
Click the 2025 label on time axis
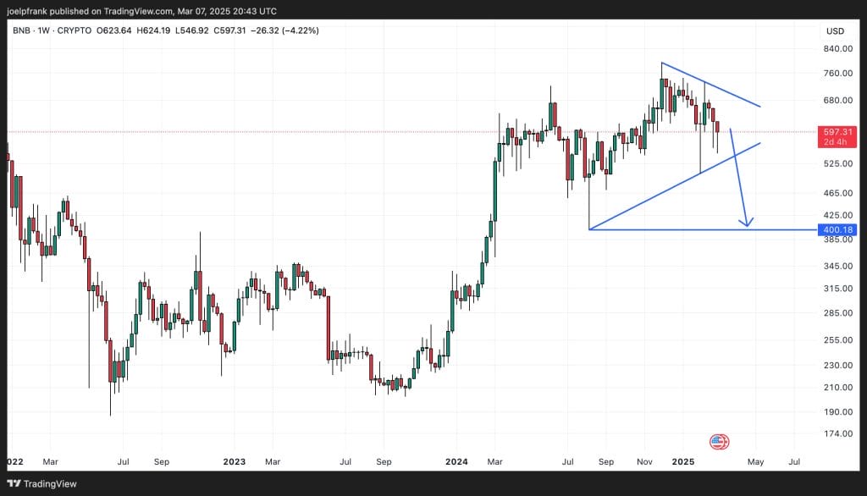(x=682, y=462)
